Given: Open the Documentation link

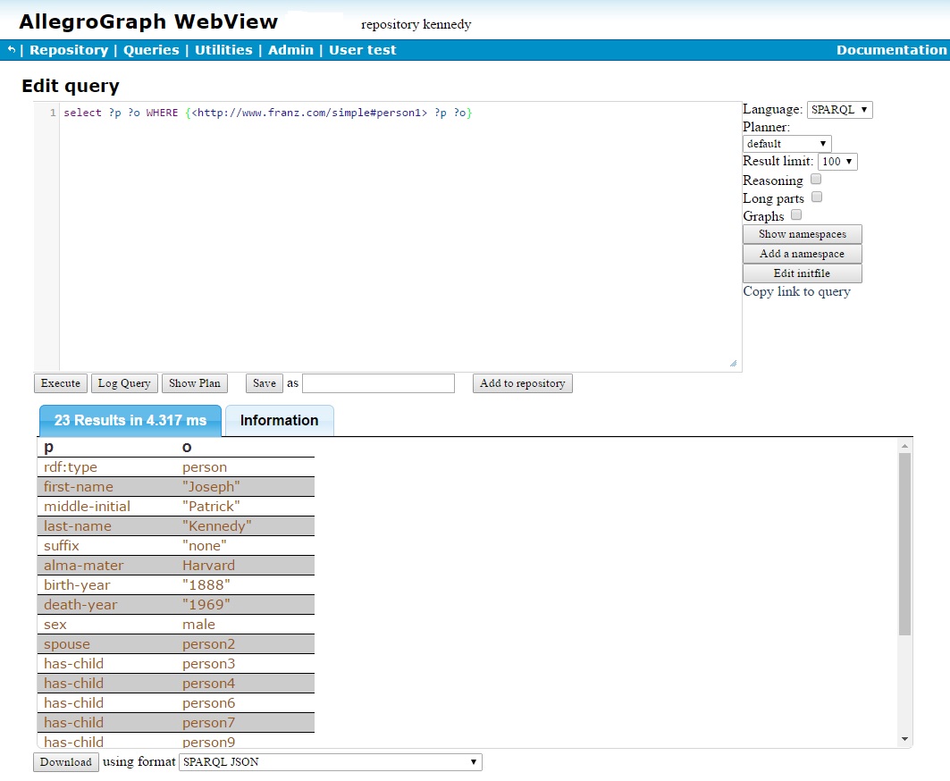Looking at the screenshot, I should 891,49.
